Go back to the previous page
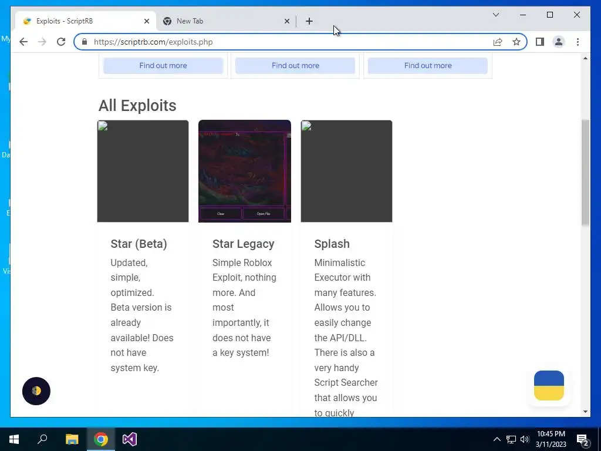 coord(23,42)
